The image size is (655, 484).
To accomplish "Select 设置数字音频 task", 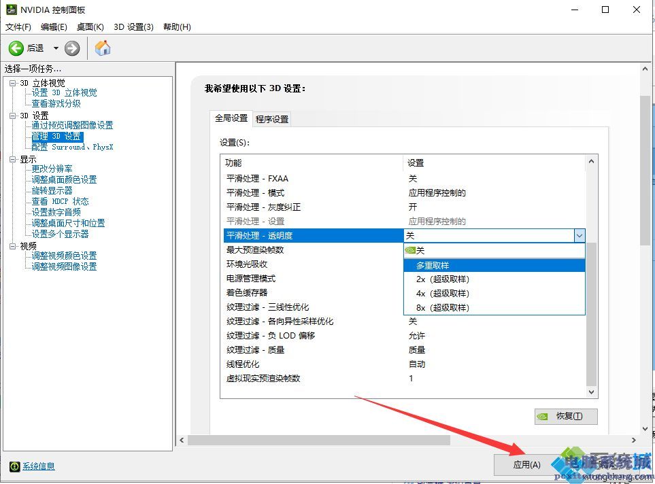I will click(56, 212).
